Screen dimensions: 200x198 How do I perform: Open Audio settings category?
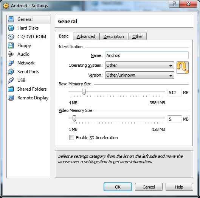(29, 54)
